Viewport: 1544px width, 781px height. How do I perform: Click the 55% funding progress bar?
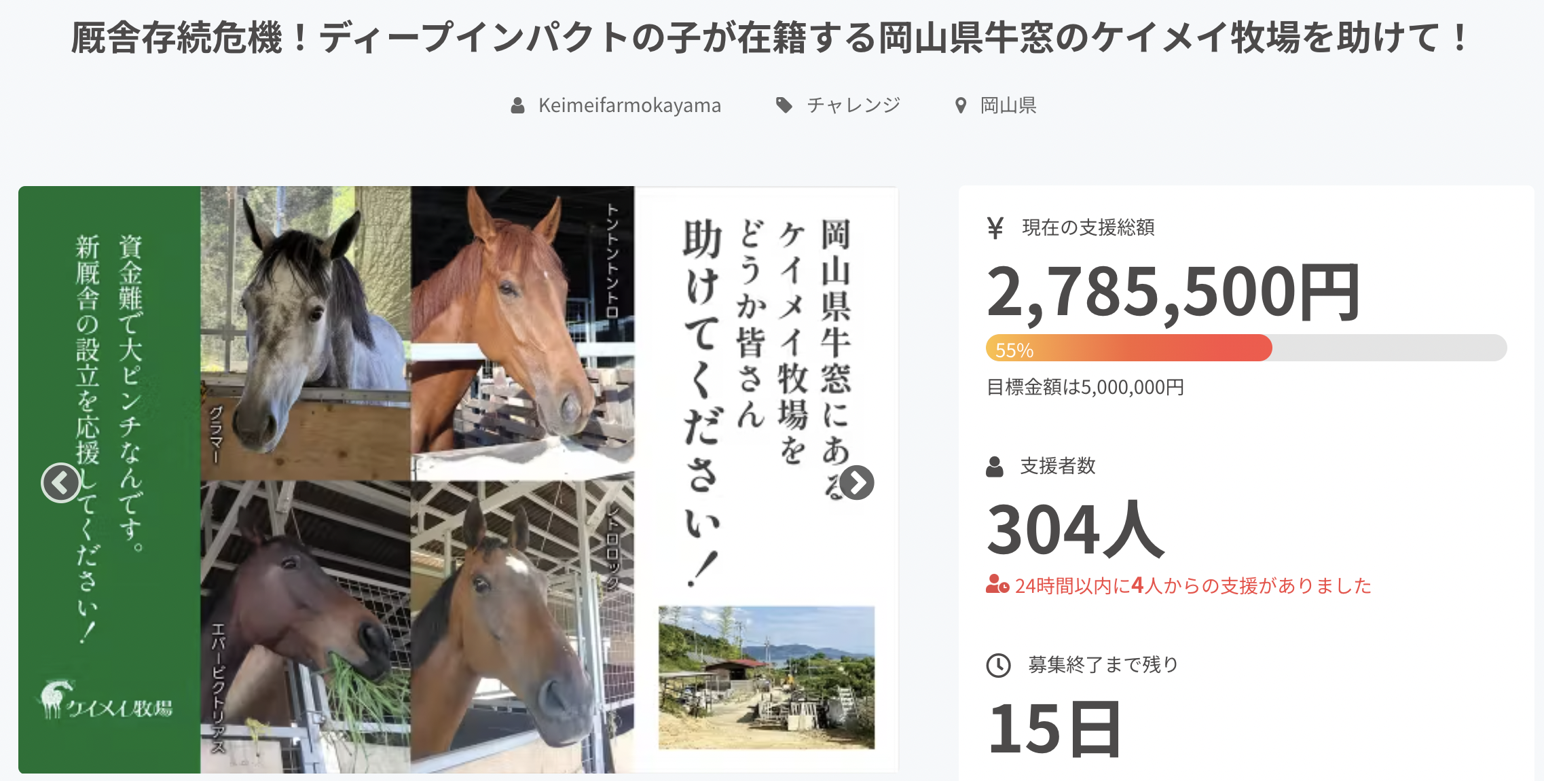coord(1247,348)
